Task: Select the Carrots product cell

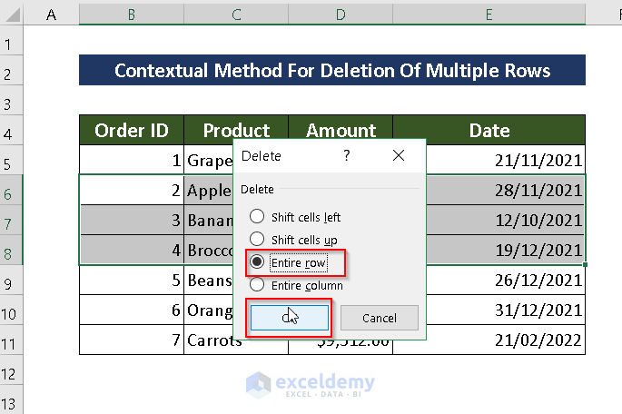Action: coord(211,343)
